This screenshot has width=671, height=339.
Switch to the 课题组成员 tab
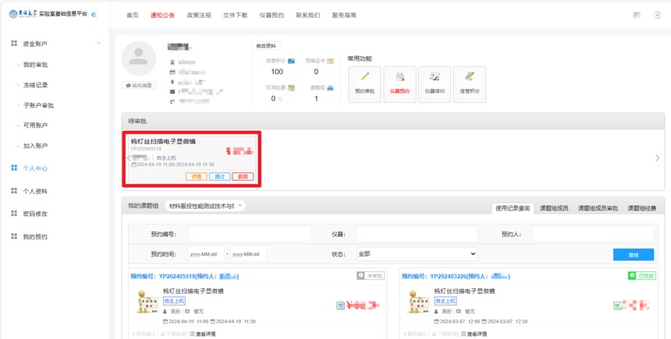[x=554, y=208]
